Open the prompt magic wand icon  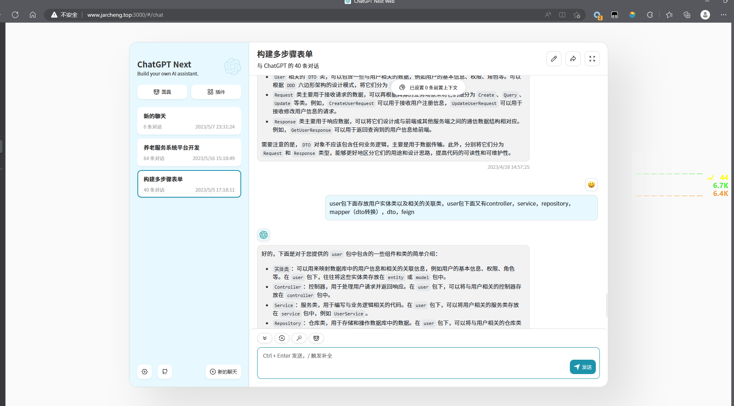[299, 338]
